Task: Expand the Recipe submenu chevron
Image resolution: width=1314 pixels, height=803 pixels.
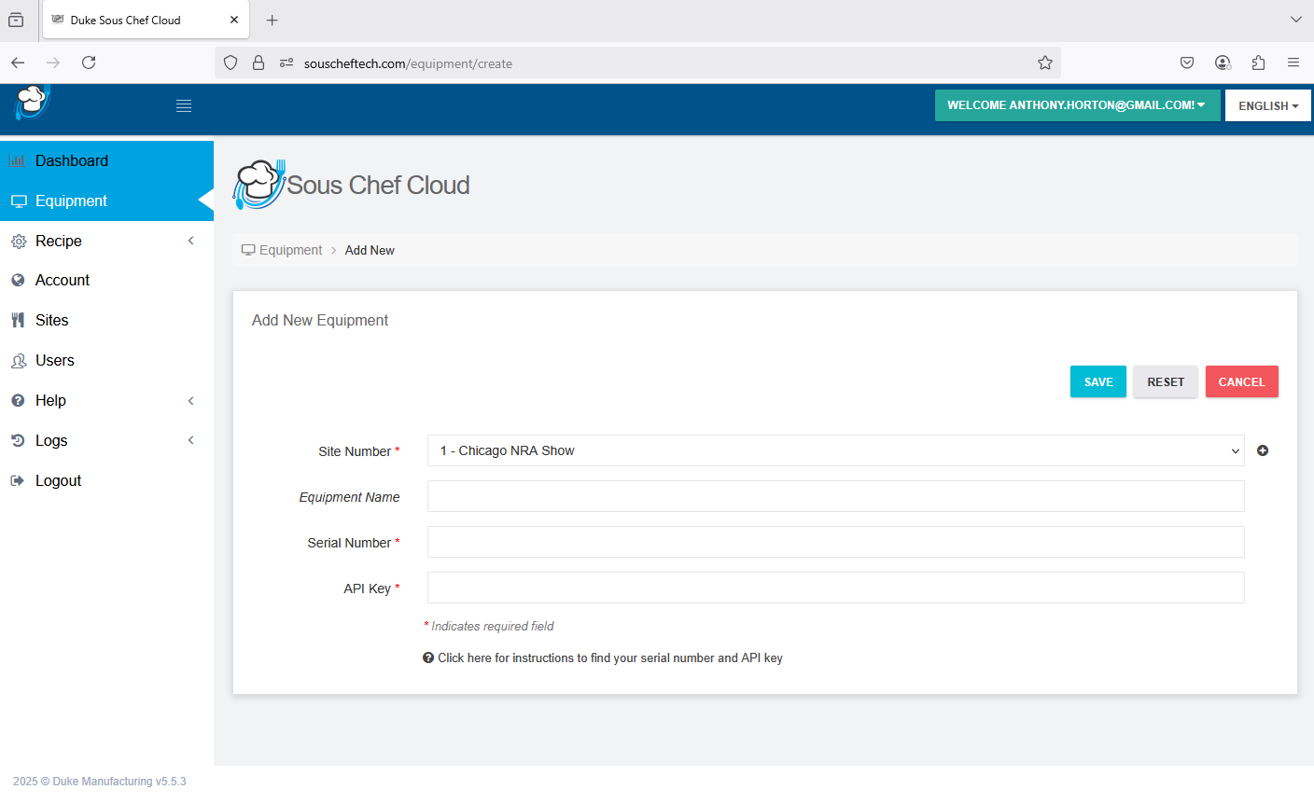Action: pos(191,241)
